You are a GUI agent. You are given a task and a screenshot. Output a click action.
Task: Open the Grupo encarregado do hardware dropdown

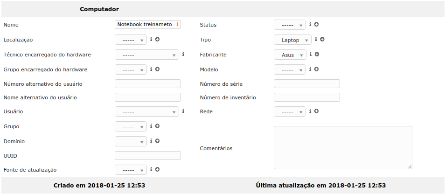(x=131, y=70)
